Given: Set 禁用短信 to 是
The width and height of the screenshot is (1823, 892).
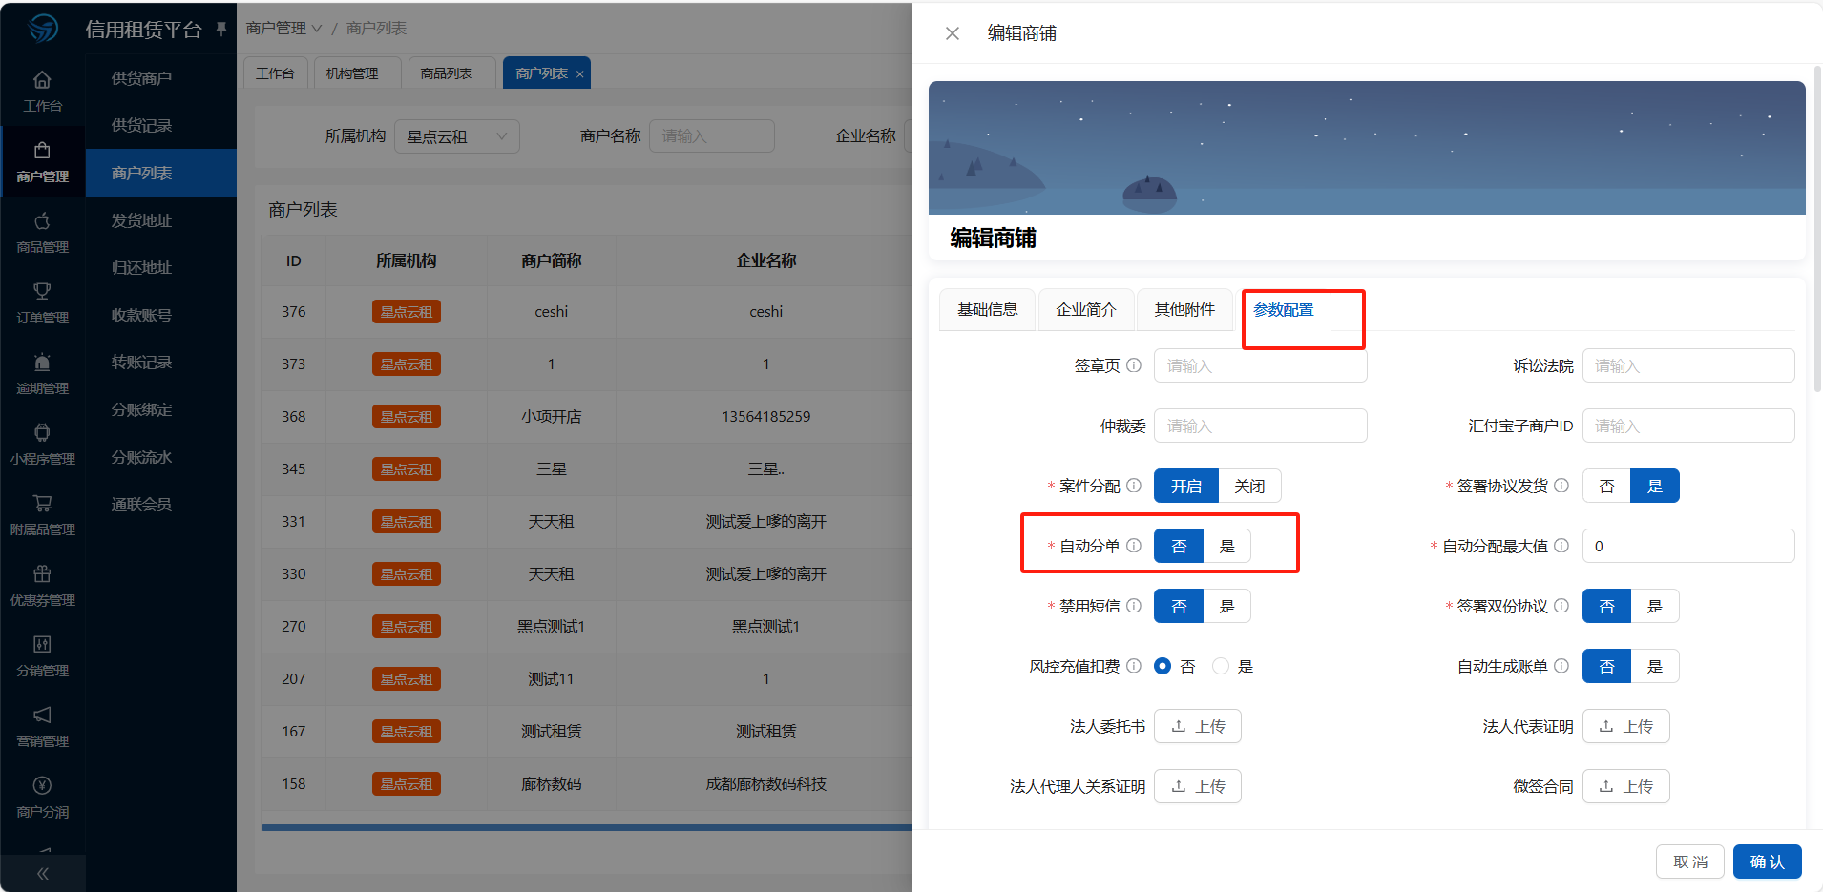Looking at the screenshot, I should pos(1227,606).
